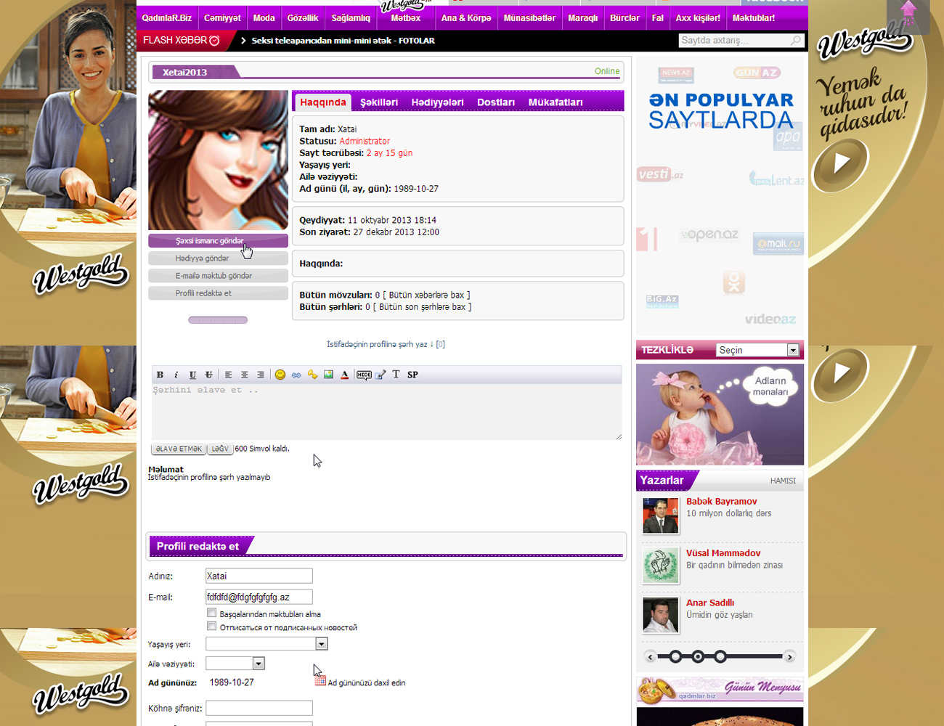944x726 pixels.
Task: Tick the 'Отписаться от подписанных новостей' checkbox
Action: click(211, 626)
